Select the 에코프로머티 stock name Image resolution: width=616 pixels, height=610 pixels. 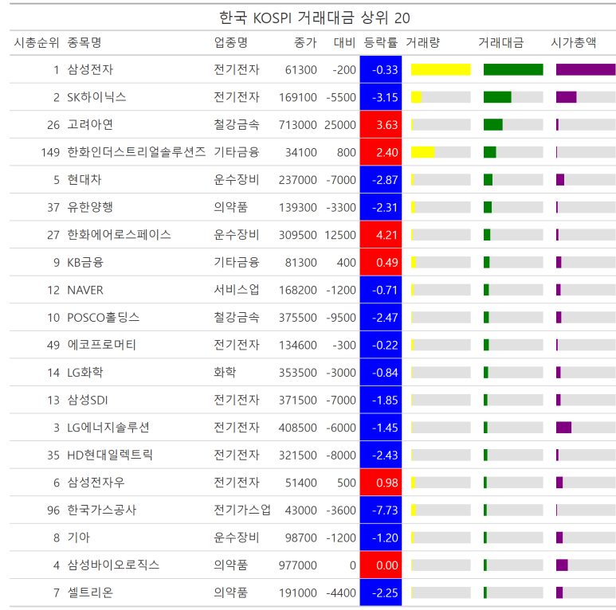coord(102,345)
